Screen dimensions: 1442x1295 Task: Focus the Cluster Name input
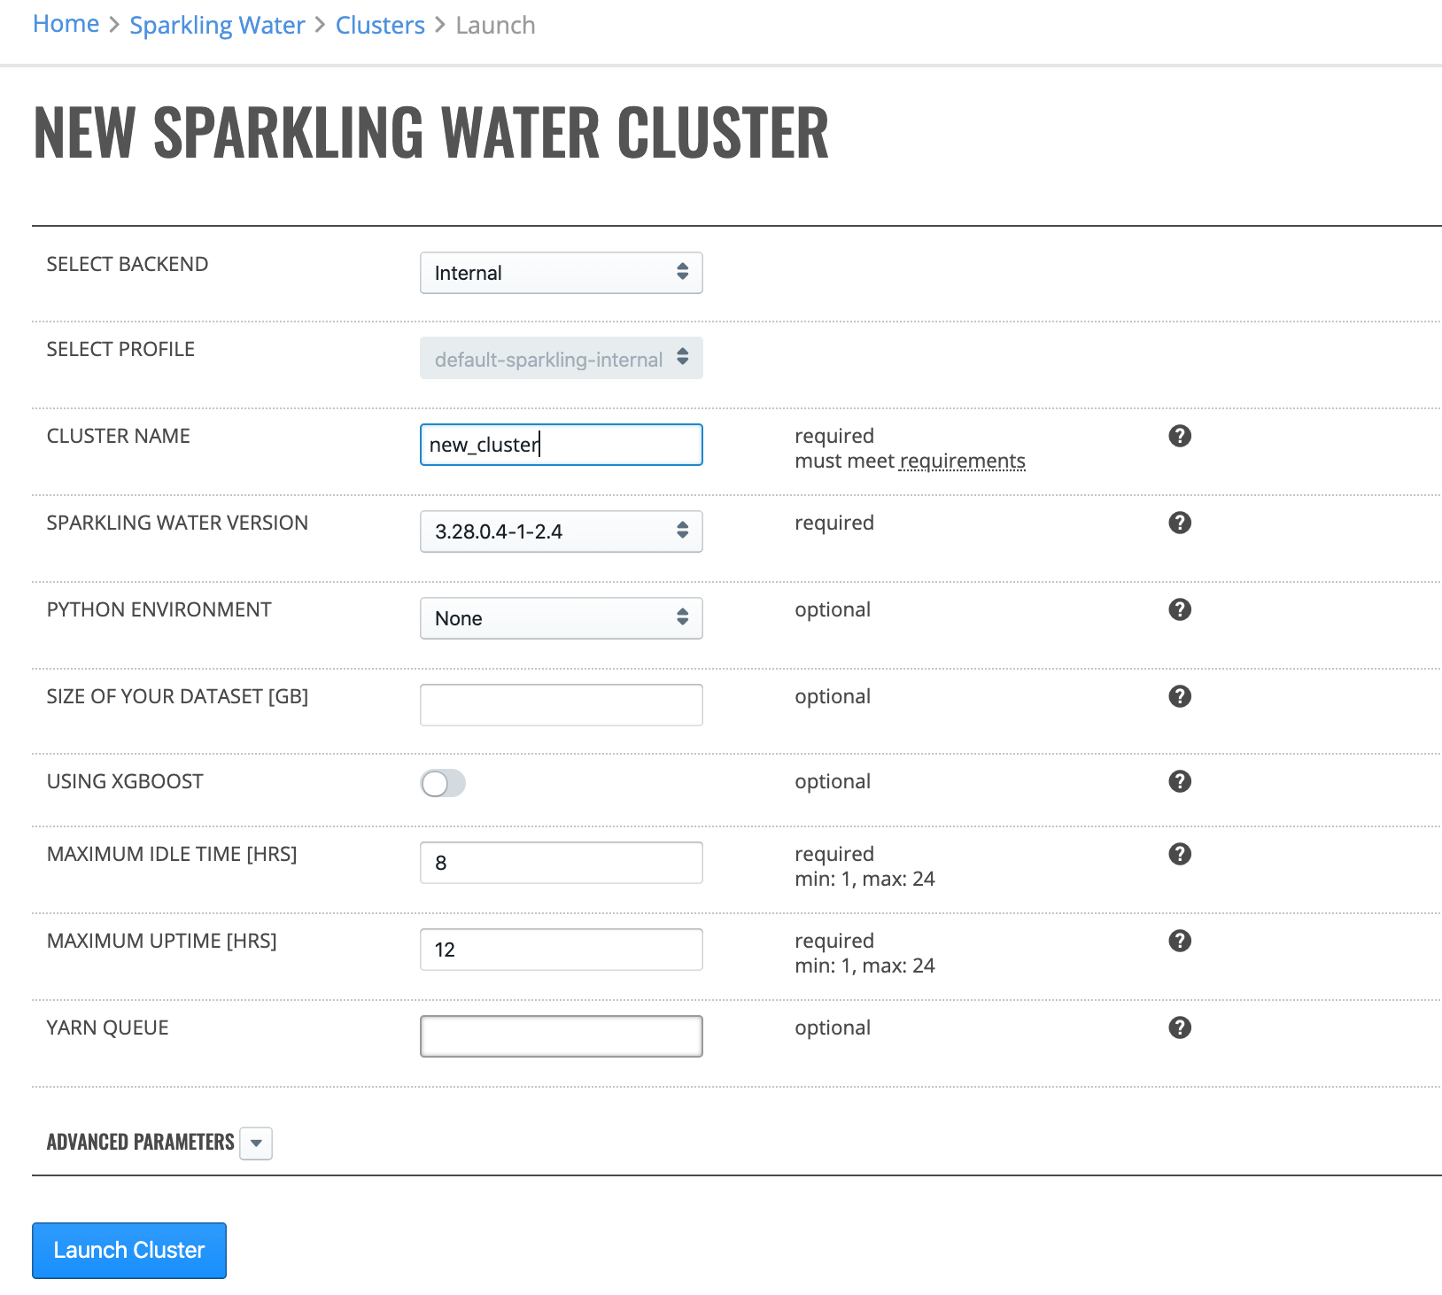(x=562, y=445)
